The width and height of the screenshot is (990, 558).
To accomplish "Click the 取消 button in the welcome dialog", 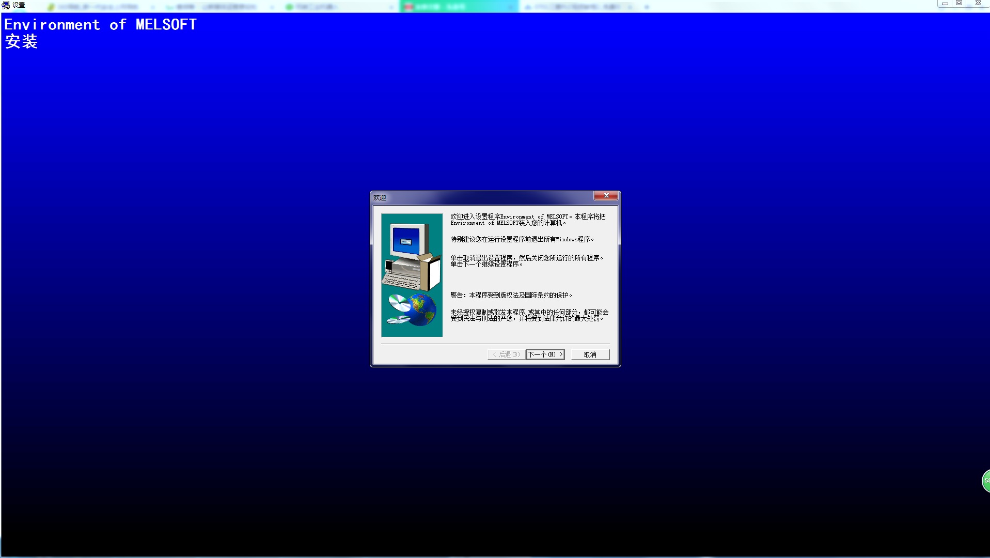I will coord(590,354).
